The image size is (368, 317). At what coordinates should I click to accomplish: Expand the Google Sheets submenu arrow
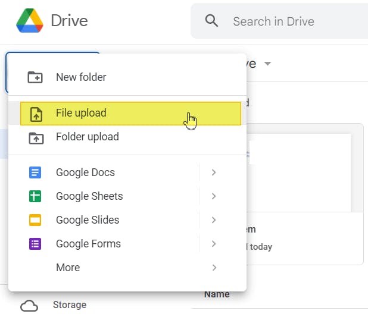214,196
